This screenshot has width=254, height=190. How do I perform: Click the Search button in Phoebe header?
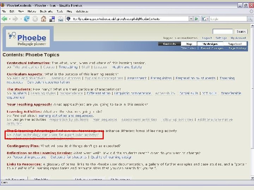pos(241,32)
